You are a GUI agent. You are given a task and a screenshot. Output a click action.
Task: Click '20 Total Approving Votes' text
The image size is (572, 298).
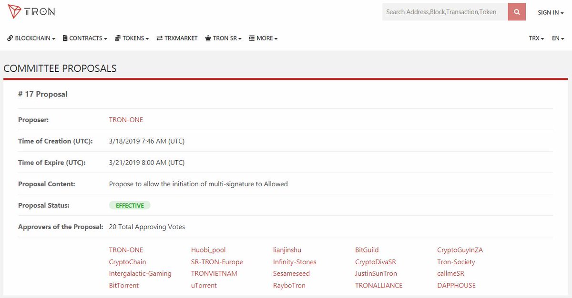[x=147, y=227]
